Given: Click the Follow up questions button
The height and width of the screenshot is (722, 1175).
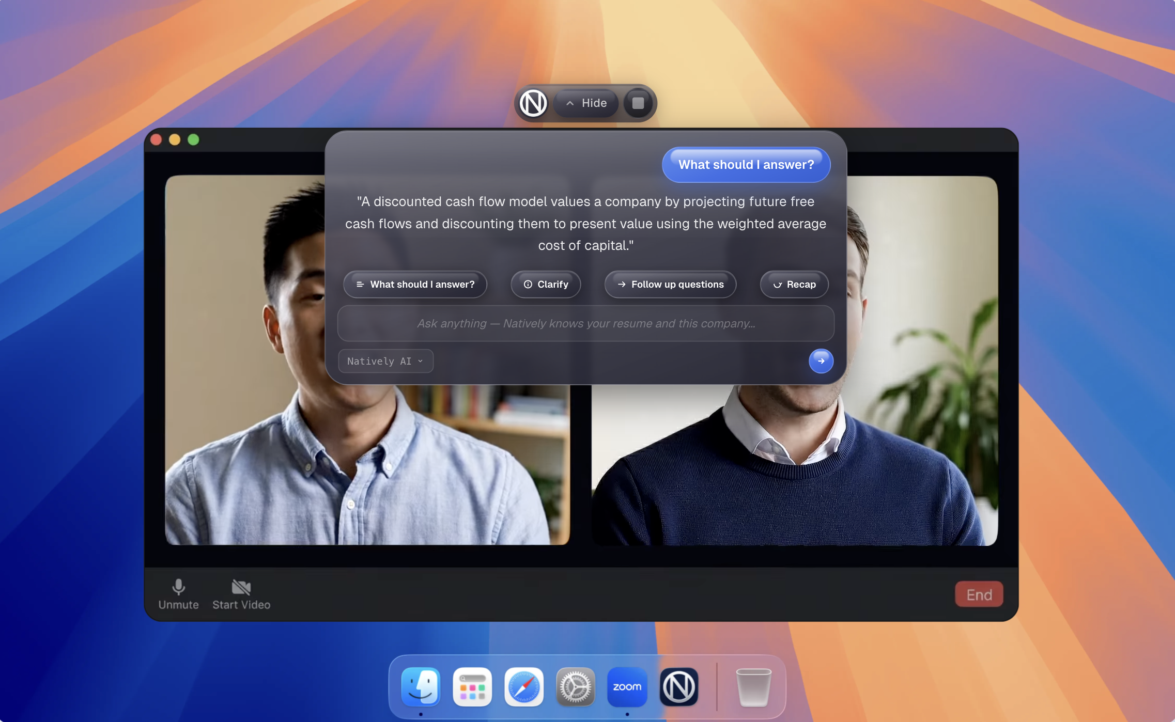Looking at the screenshot, I should click(670, 285).
